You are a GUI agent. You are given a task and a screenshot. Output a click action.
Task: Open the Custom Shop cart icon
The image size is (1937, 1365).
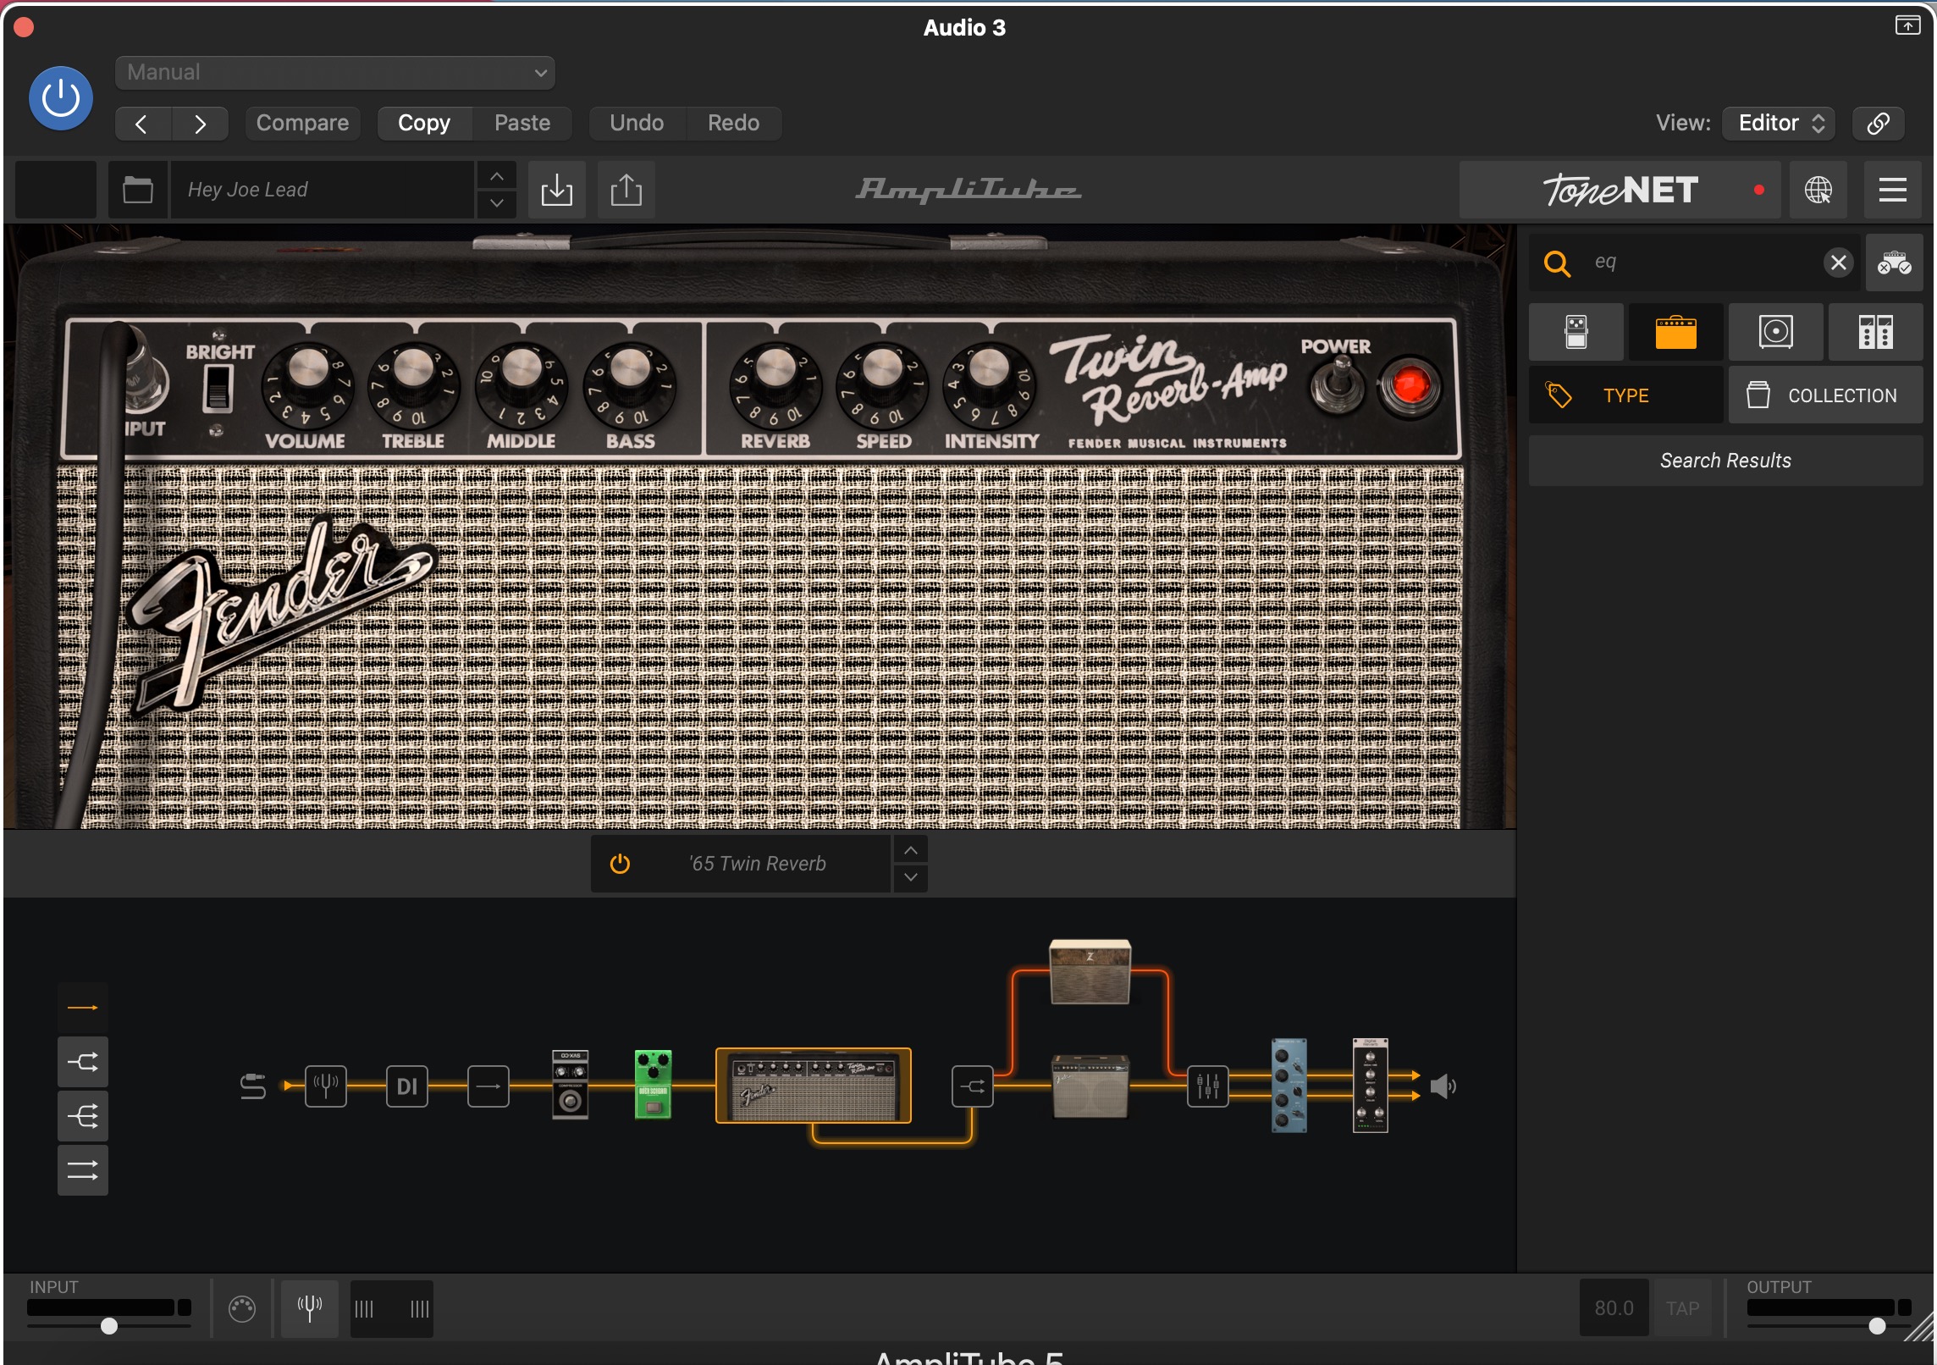(1894, 262)
